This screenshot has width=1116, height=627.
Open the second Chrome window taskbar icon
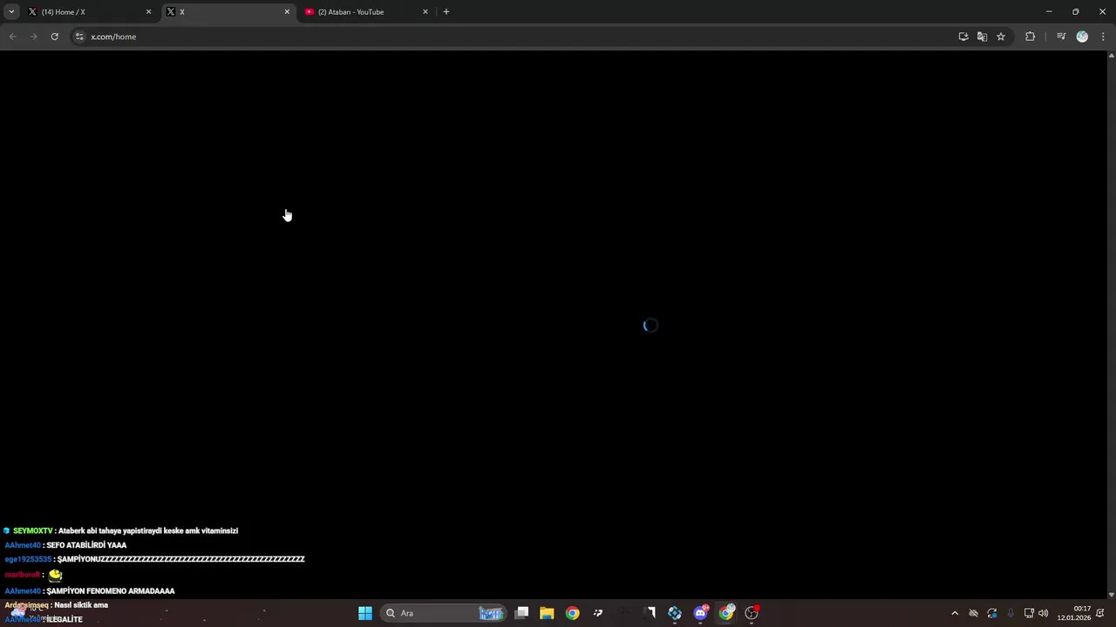(725, 613)
